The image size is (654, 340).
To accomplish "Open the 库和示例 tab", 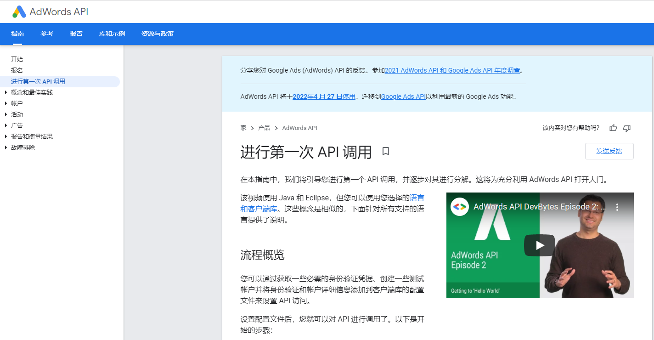I will tap(112, 34).
